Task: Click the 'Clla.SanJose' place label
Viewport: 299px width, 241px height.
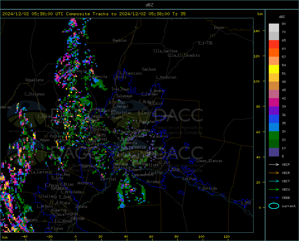Action: tap(165, 51)
